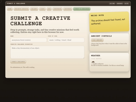Click into the creative challenge suggestion textarea
The height and width of the screenshot is (102, 136).
tap(47, 52)
